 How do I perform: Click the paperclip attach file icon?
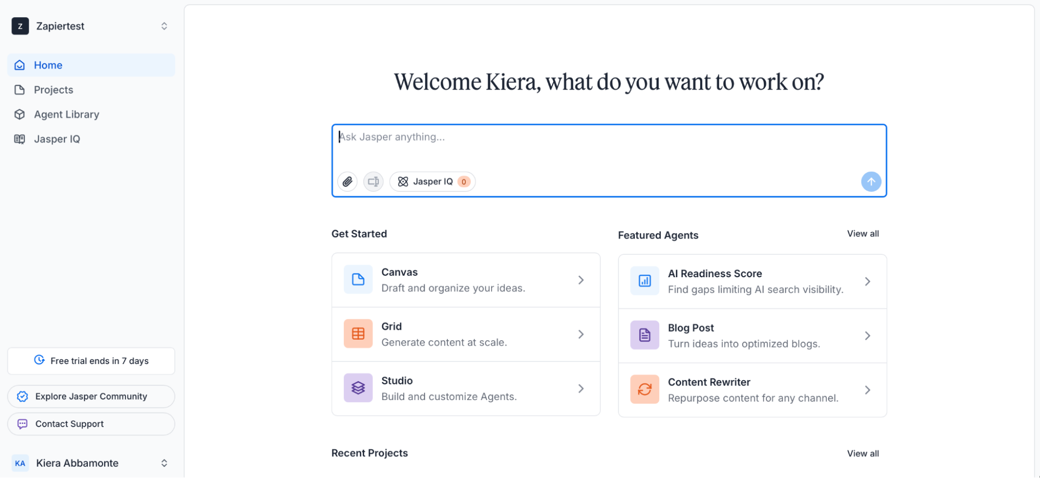pyautogui.click(x=348, y=182)
